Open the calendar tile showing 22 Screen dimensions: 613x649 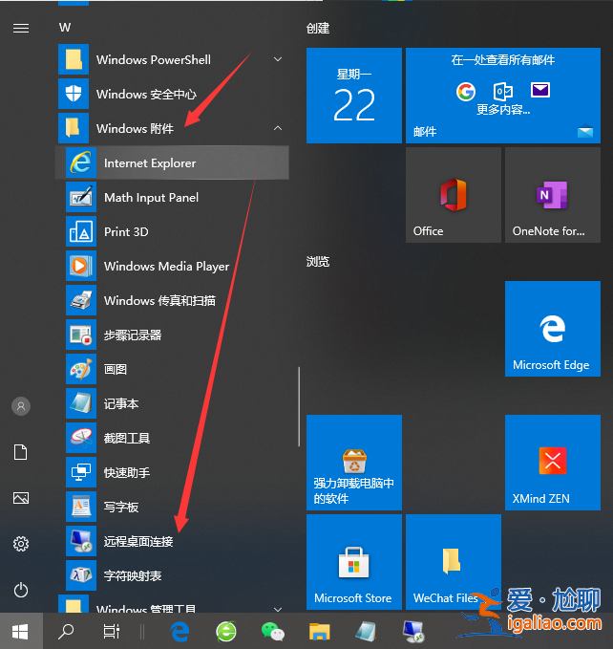click(x=354, y=96)
